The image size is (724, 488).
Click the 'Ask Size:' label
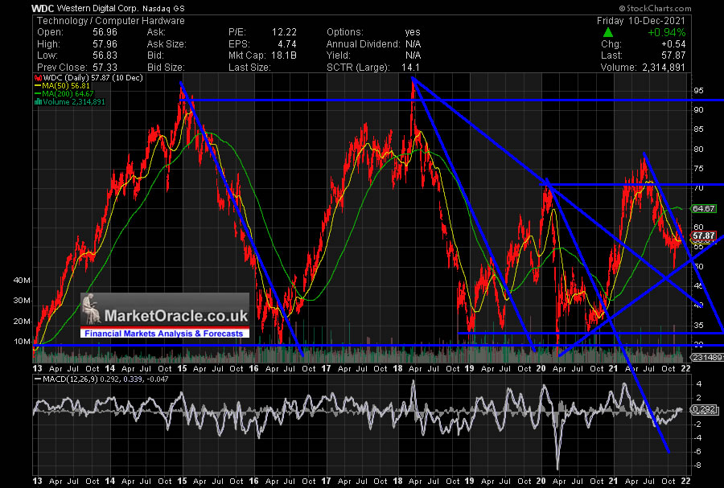167,44
